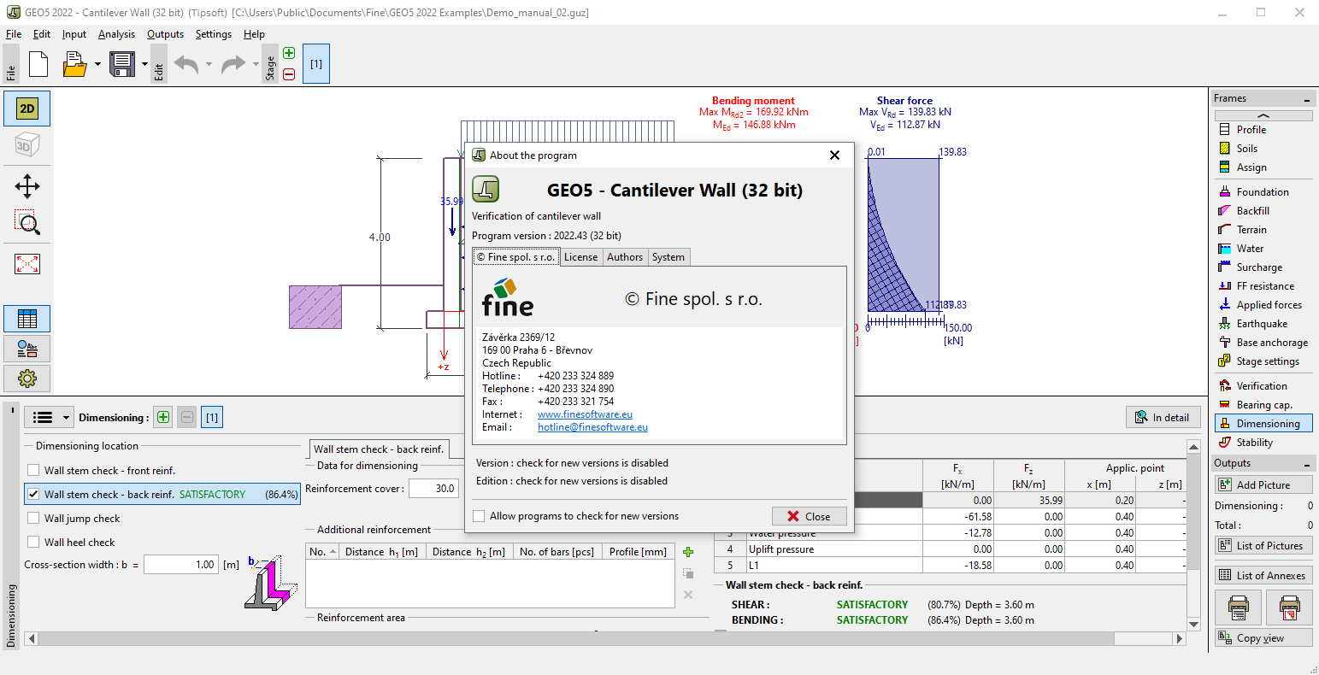Screen dimensions: 1319x675
Task: Open the Save dropdown arrow
Action: pos(144,64)
